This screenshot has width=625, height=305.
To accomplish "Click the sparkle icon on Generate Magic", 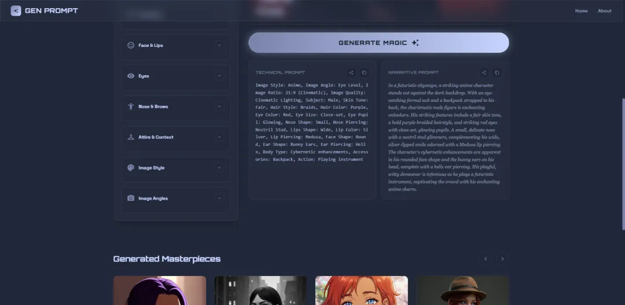I will (x=415, y=43).
